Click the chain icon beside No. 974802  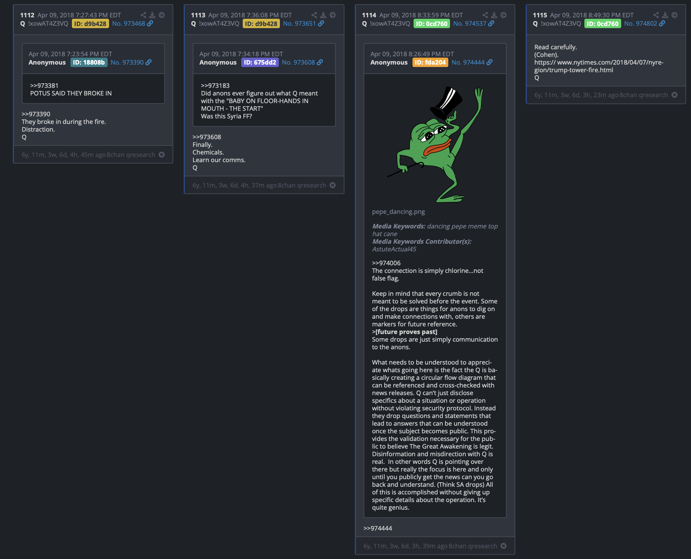tap(662, 23)
